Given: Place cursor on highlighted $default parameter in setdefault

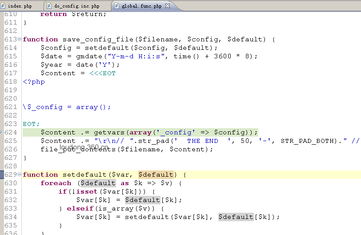Looking at the screenshot, I should pos(156,174).
